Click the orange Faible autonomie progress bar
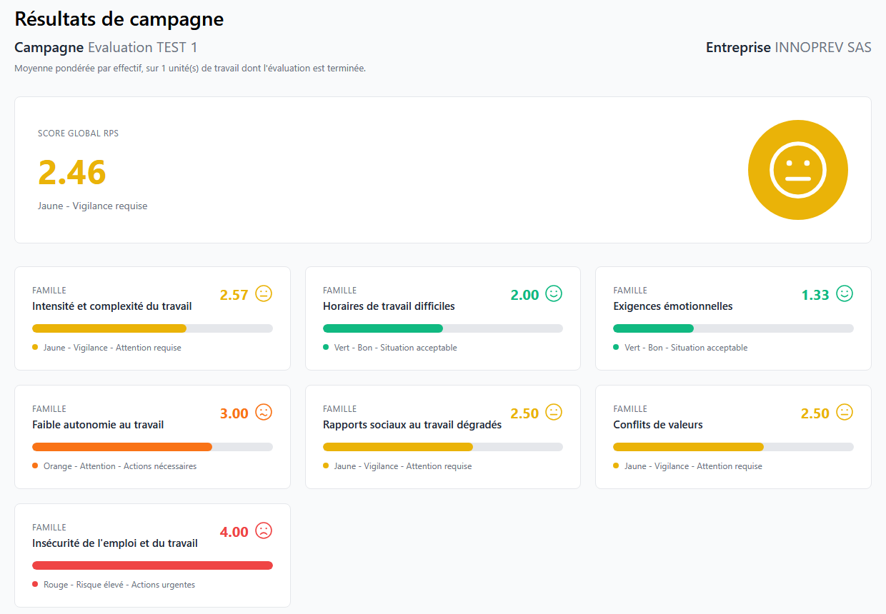The height and width of the screenshot is (614, 886). [x=152, y=447]
